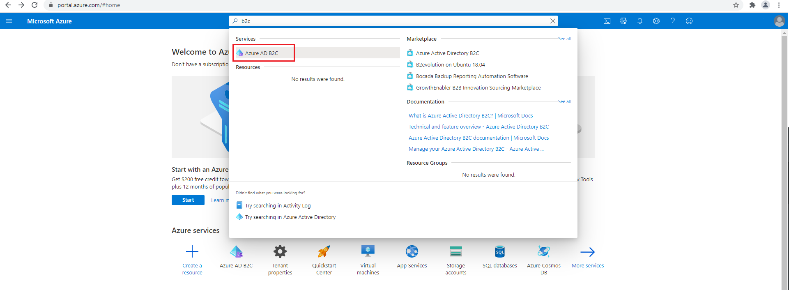Viewport: 789px width, 290px height.
Task: Send feedback via the smiley icon
Action: pyautogui.click(x=689, y=21)
